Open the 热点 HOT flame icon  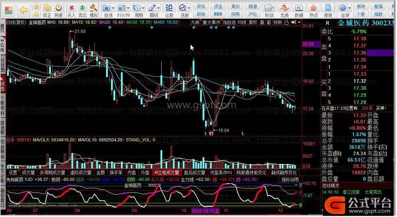pyautogui.click(x=314, y=8)
